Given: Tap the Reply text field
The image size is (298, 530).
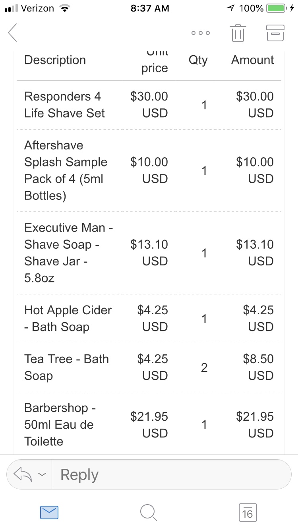Looking at the screenshot, I should (171, 474).
